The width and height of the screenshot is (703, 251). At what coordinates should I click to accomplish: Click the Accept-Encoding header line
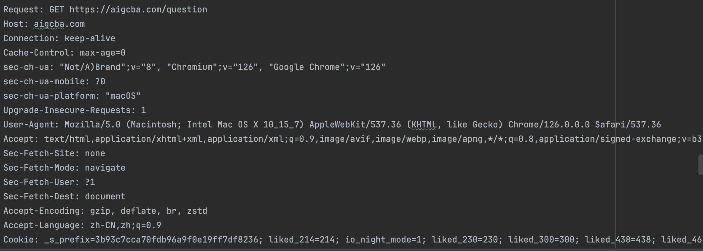105,211
